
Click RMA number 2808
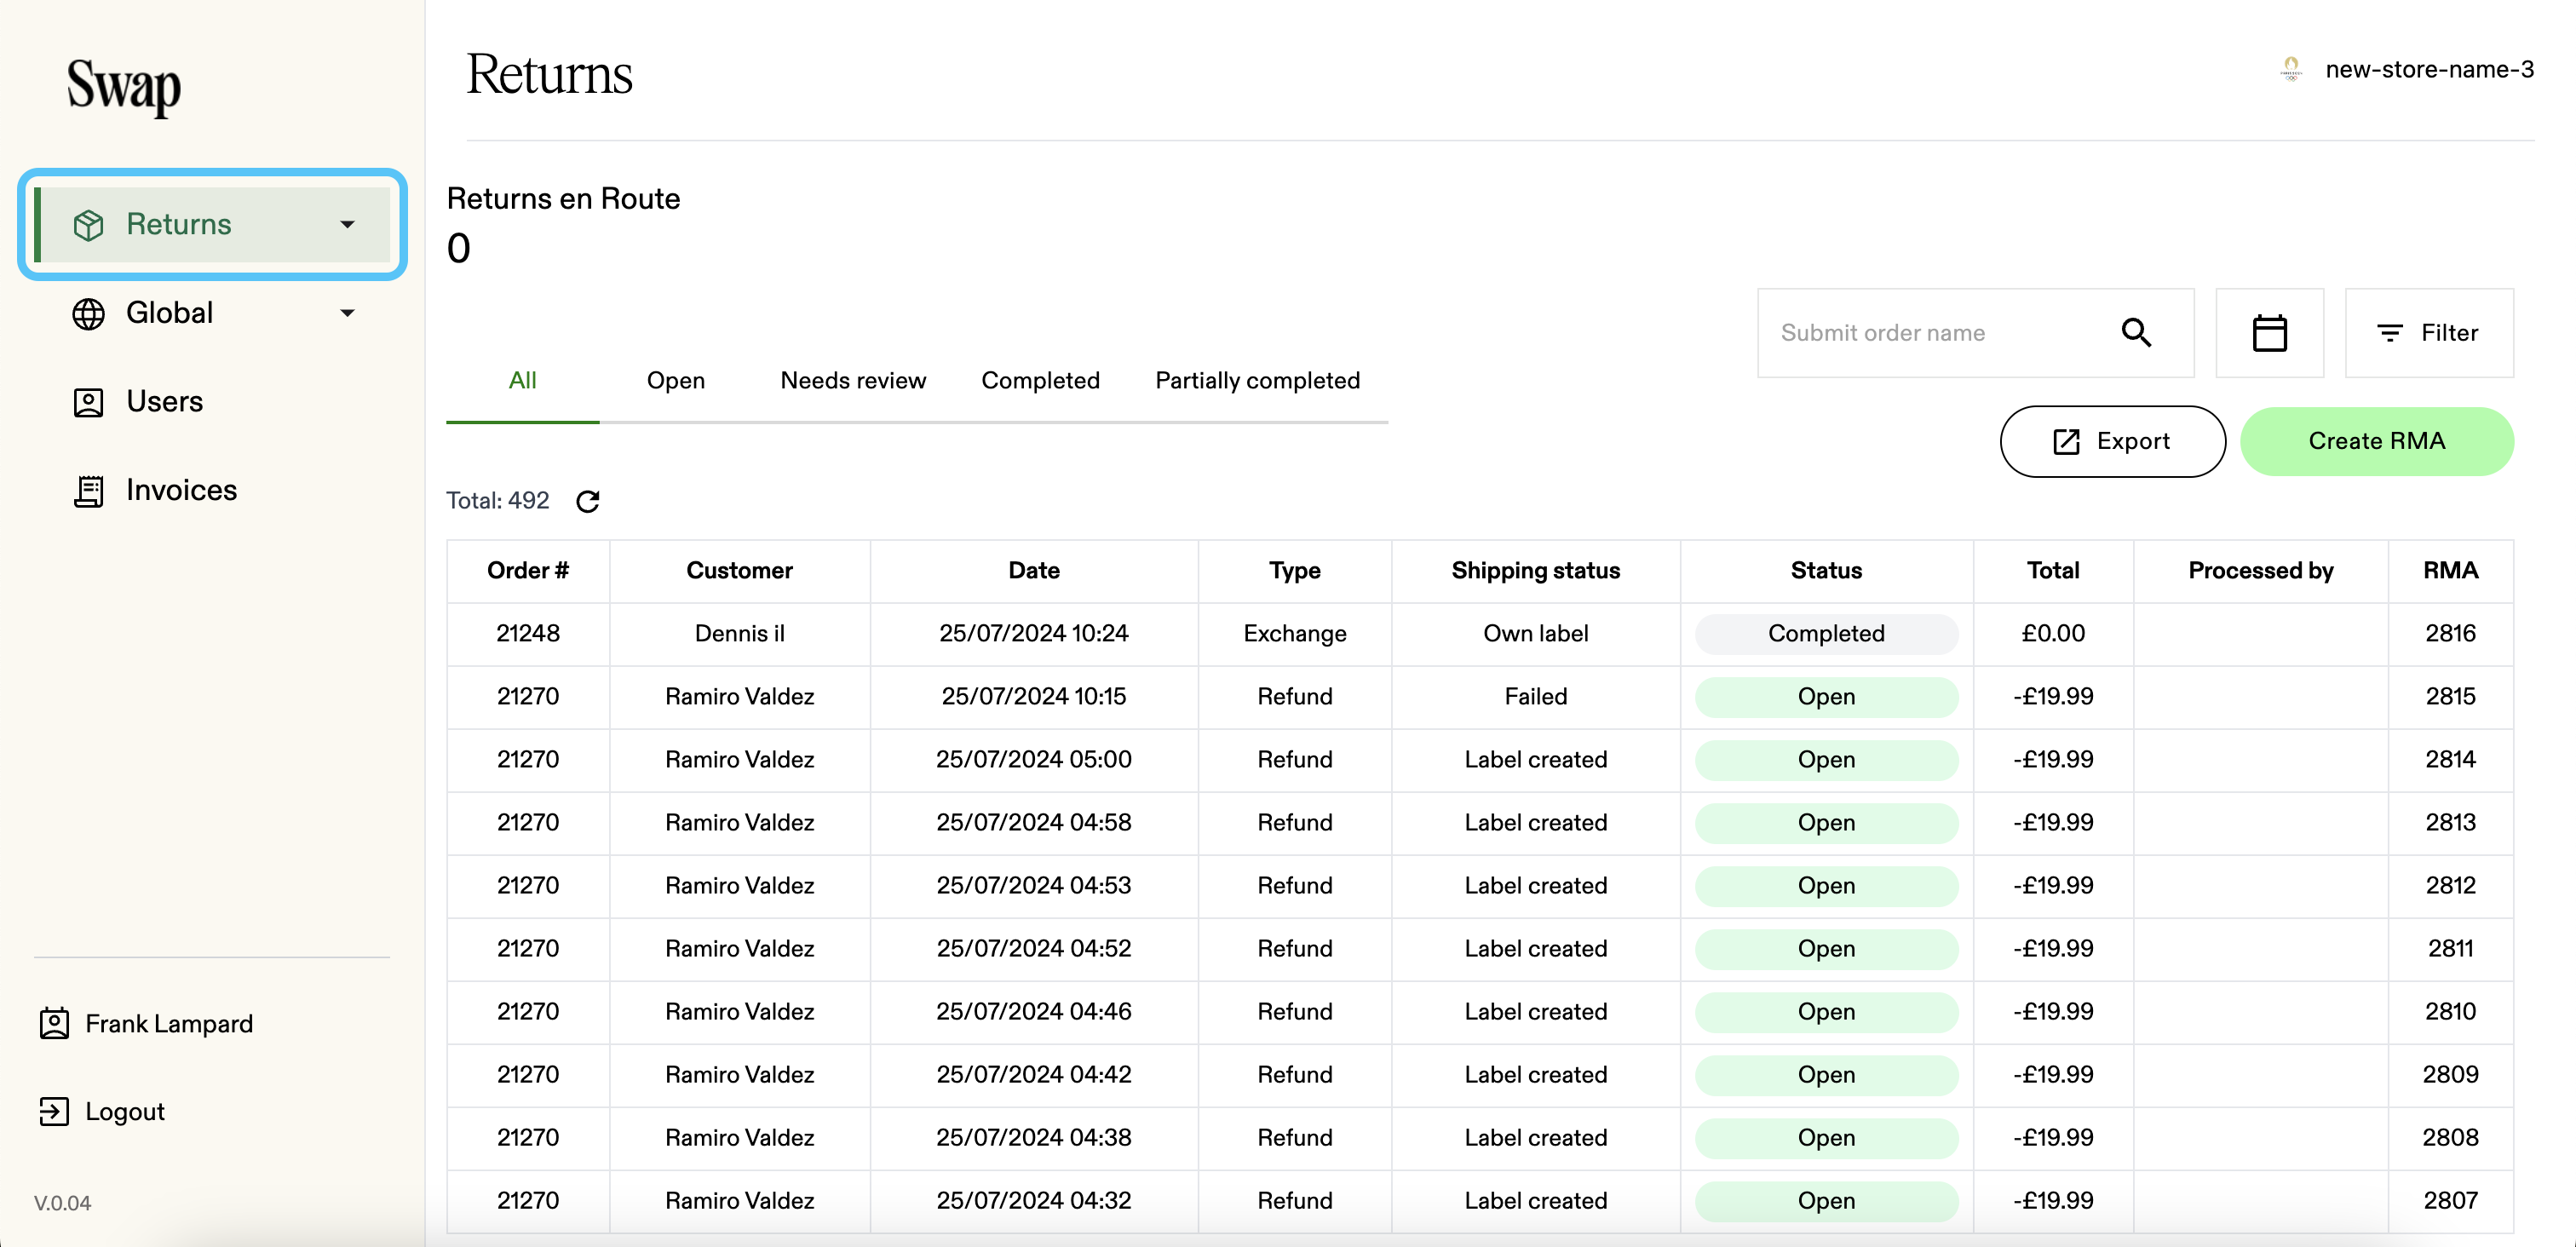(x=2450, y=1138)
